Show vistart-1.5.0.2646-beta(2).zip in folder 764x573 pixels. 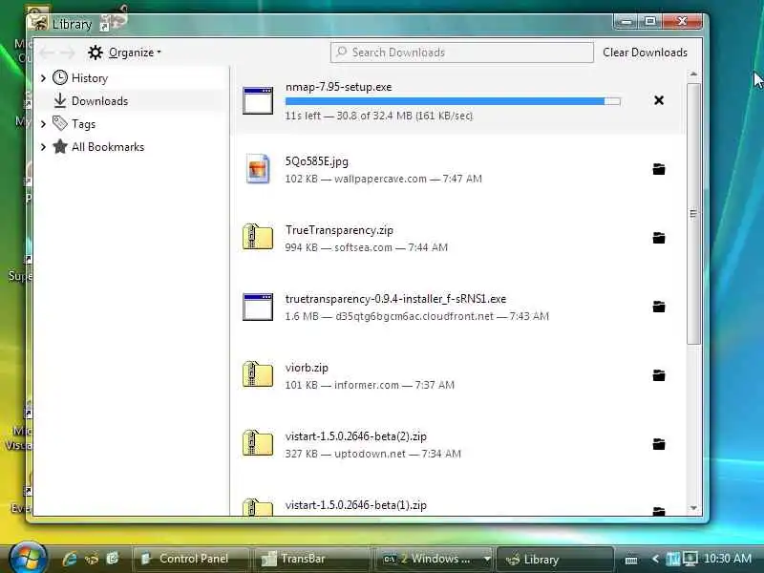[x=659, y=444]
